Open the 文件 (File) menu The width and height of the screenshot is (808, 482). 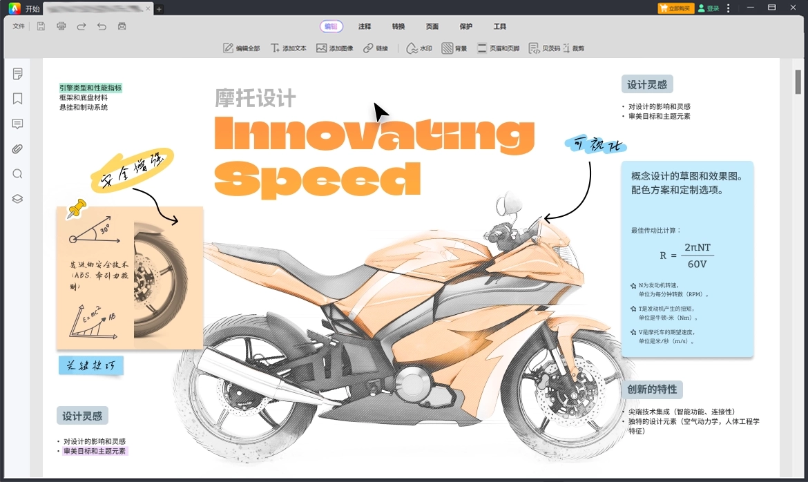point(19,26)
